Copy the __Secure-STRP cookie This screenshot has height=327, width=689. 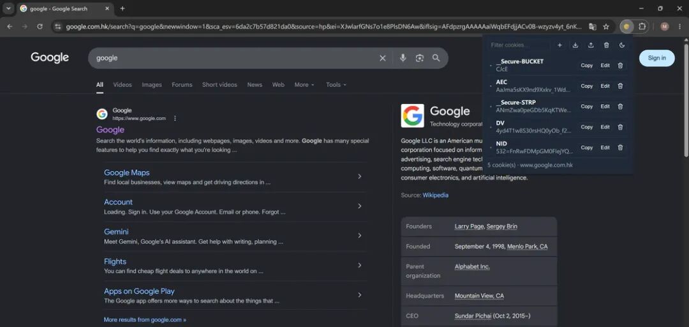587,107
